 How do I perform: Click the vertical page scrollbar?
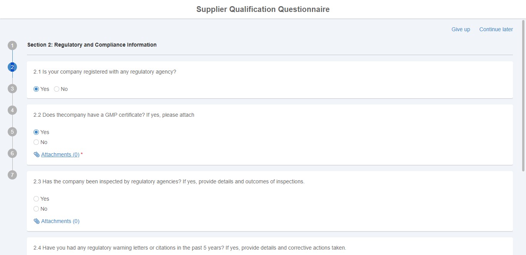(x=523, y=96)
